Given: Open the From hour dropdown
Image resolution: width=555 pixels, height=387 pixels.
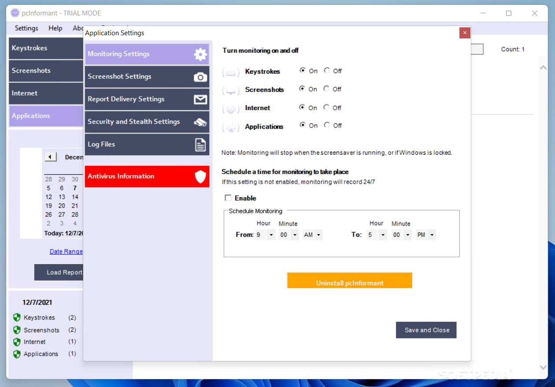Looking at the screenshot, I should [x=271, y=235].
